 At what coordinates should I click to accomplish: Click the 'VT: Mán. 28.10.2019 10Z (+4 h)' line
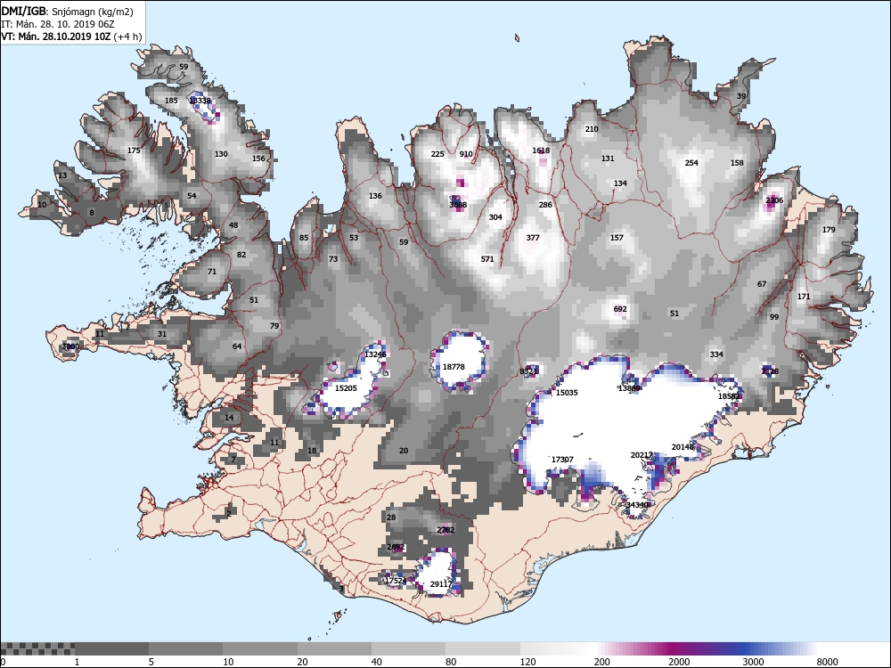69,37
